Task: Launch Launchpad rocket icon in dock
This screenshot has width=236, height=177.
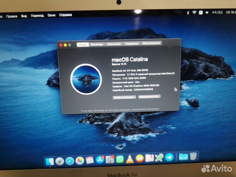Action: (x=60, y=161)
